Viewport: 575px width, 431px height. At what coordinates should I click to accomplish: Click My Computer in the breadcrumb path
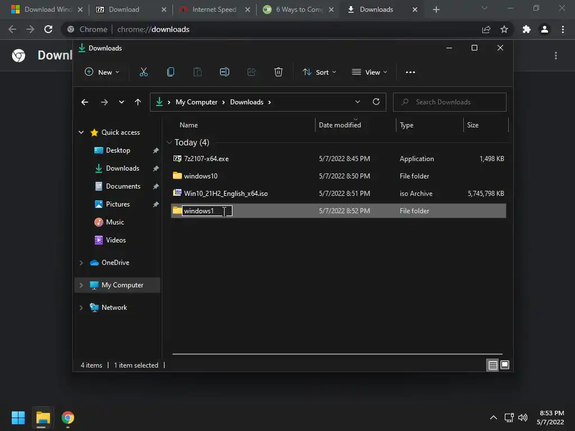pyautogui.click(x=197, y=102)
